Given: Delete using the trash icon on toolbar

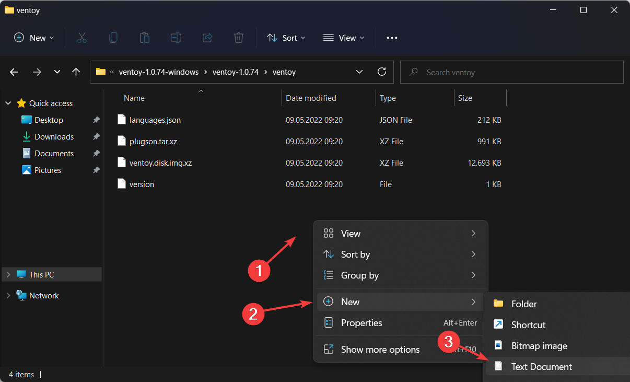Looking at the screenshot, I should pos(238,37).
